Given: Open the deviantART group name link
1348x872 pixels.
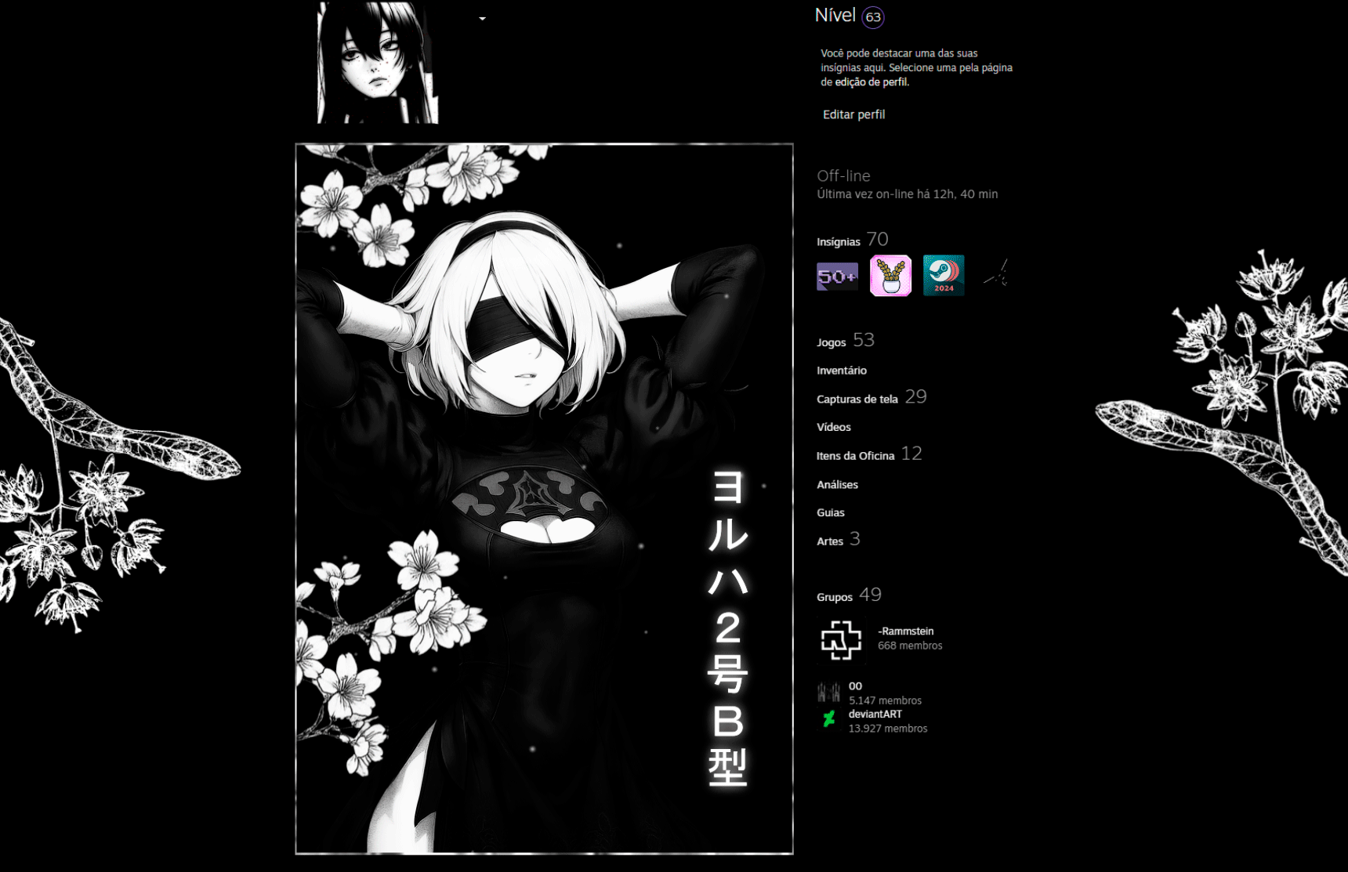Looking at the screenshot, I should pos(875,714).
